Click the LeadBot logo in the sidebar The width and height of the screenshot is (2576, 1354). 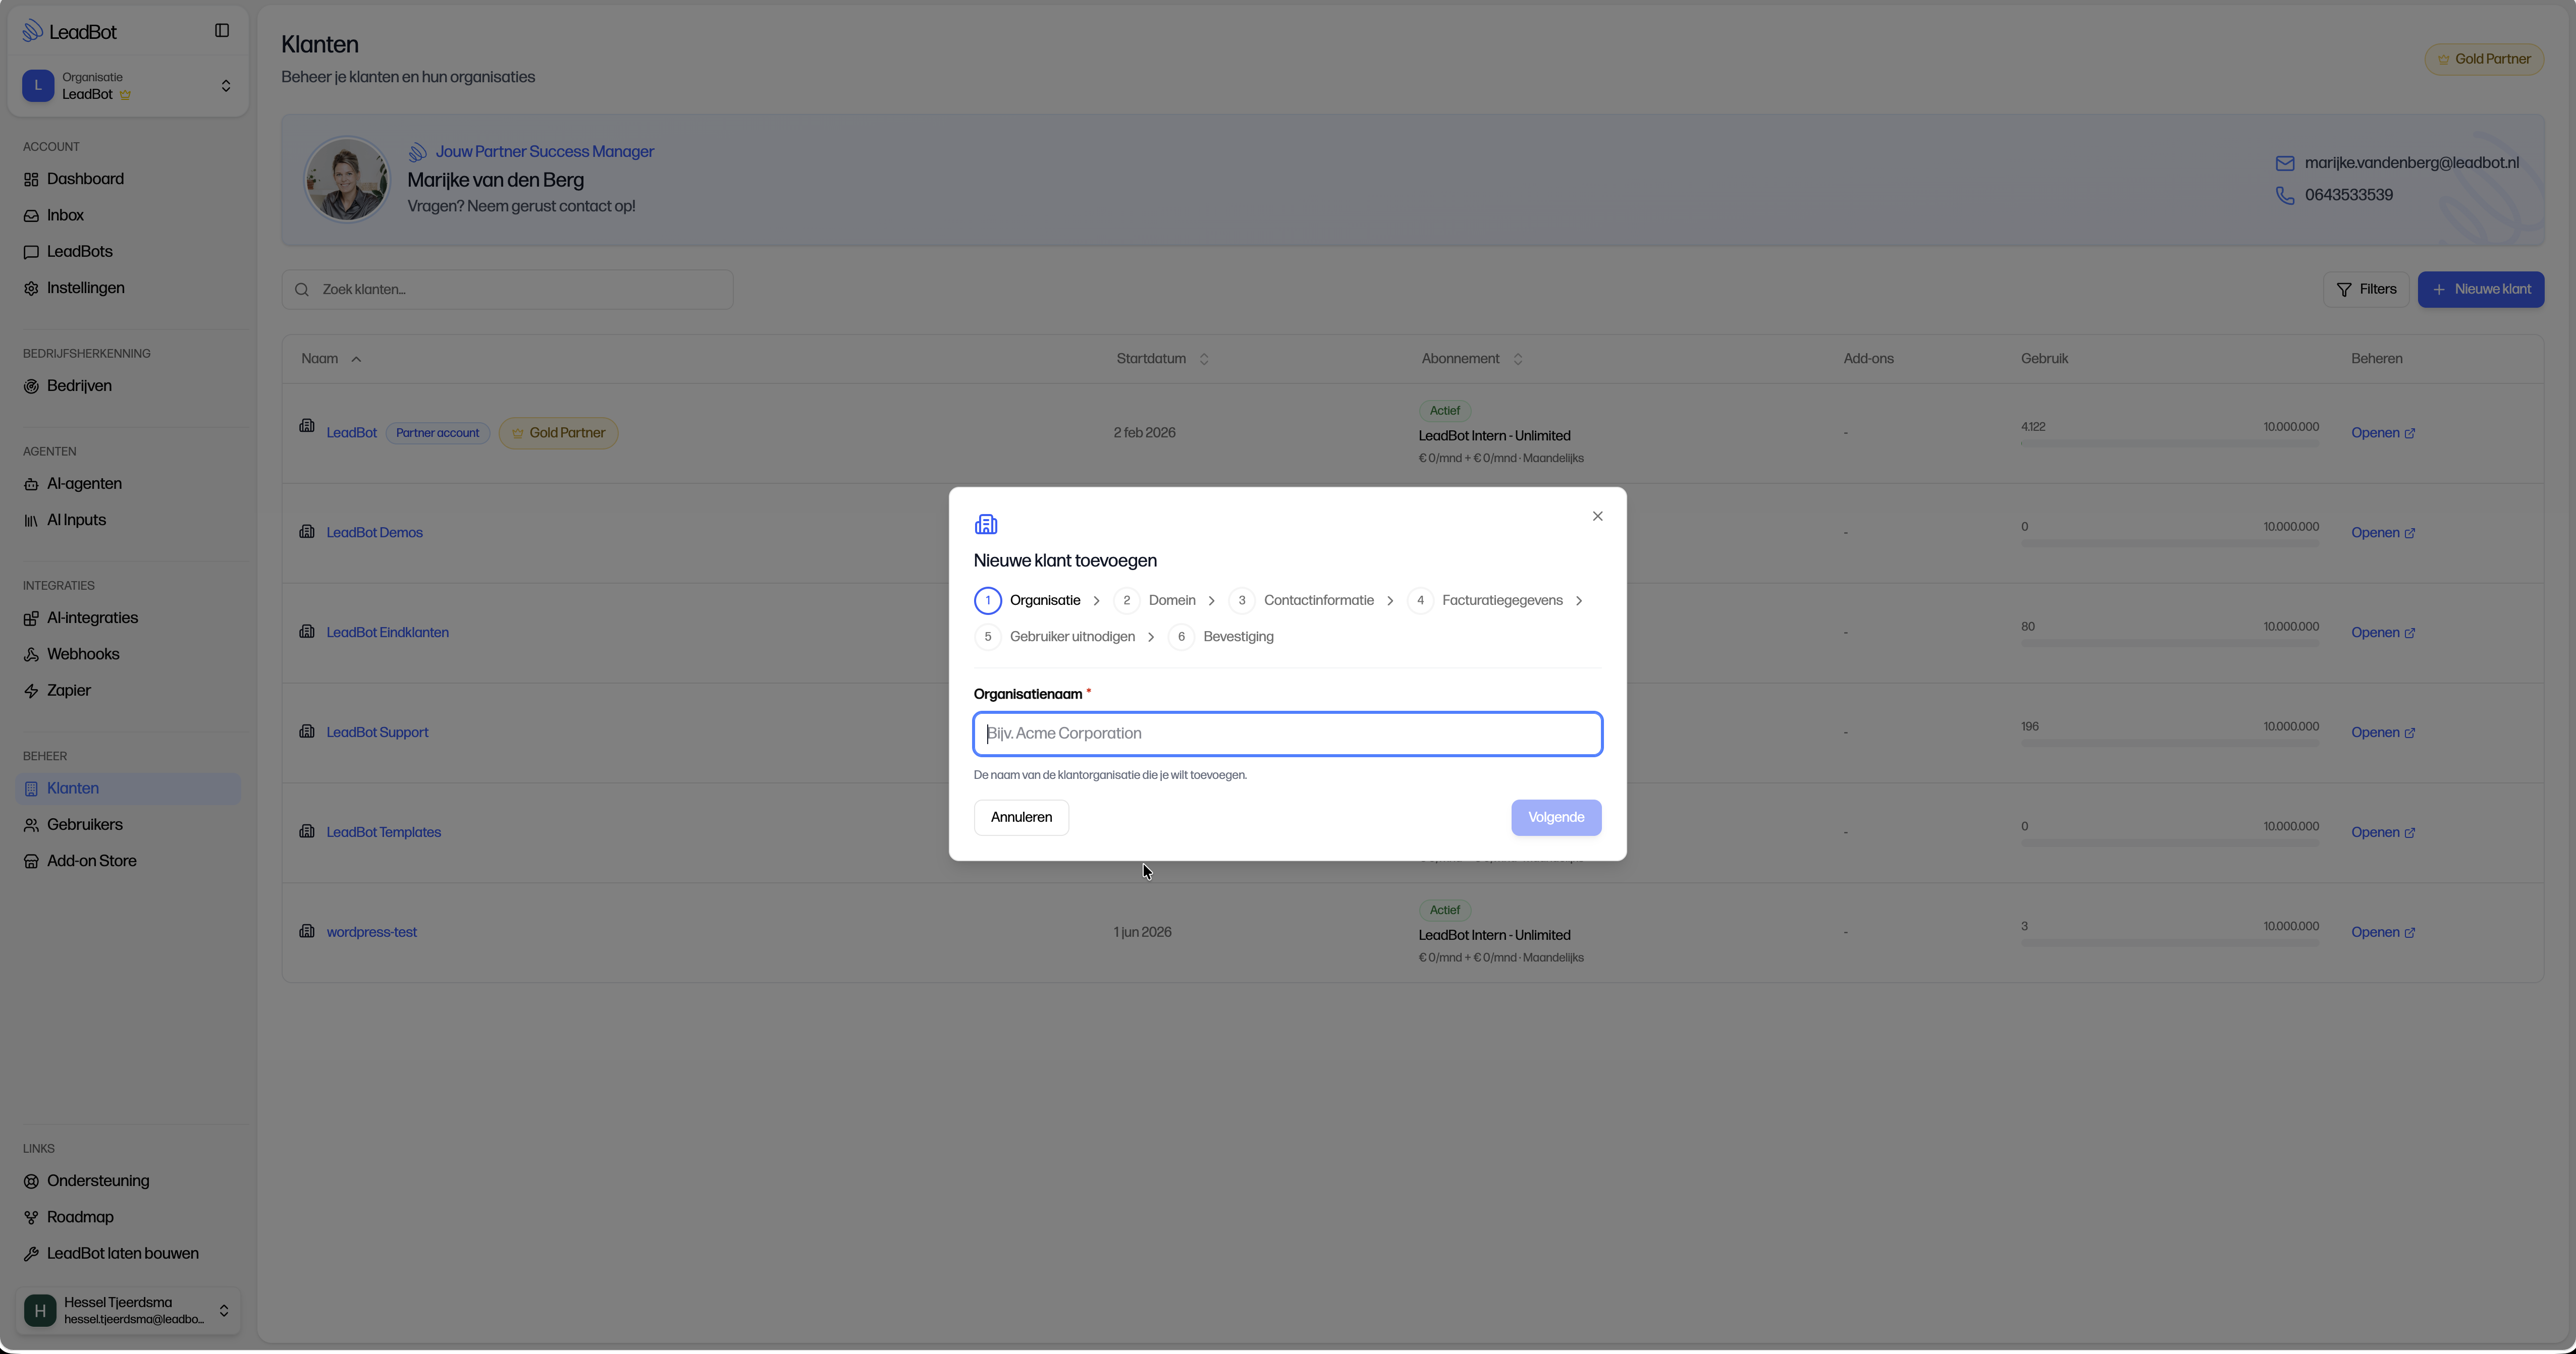coord(69,32)
